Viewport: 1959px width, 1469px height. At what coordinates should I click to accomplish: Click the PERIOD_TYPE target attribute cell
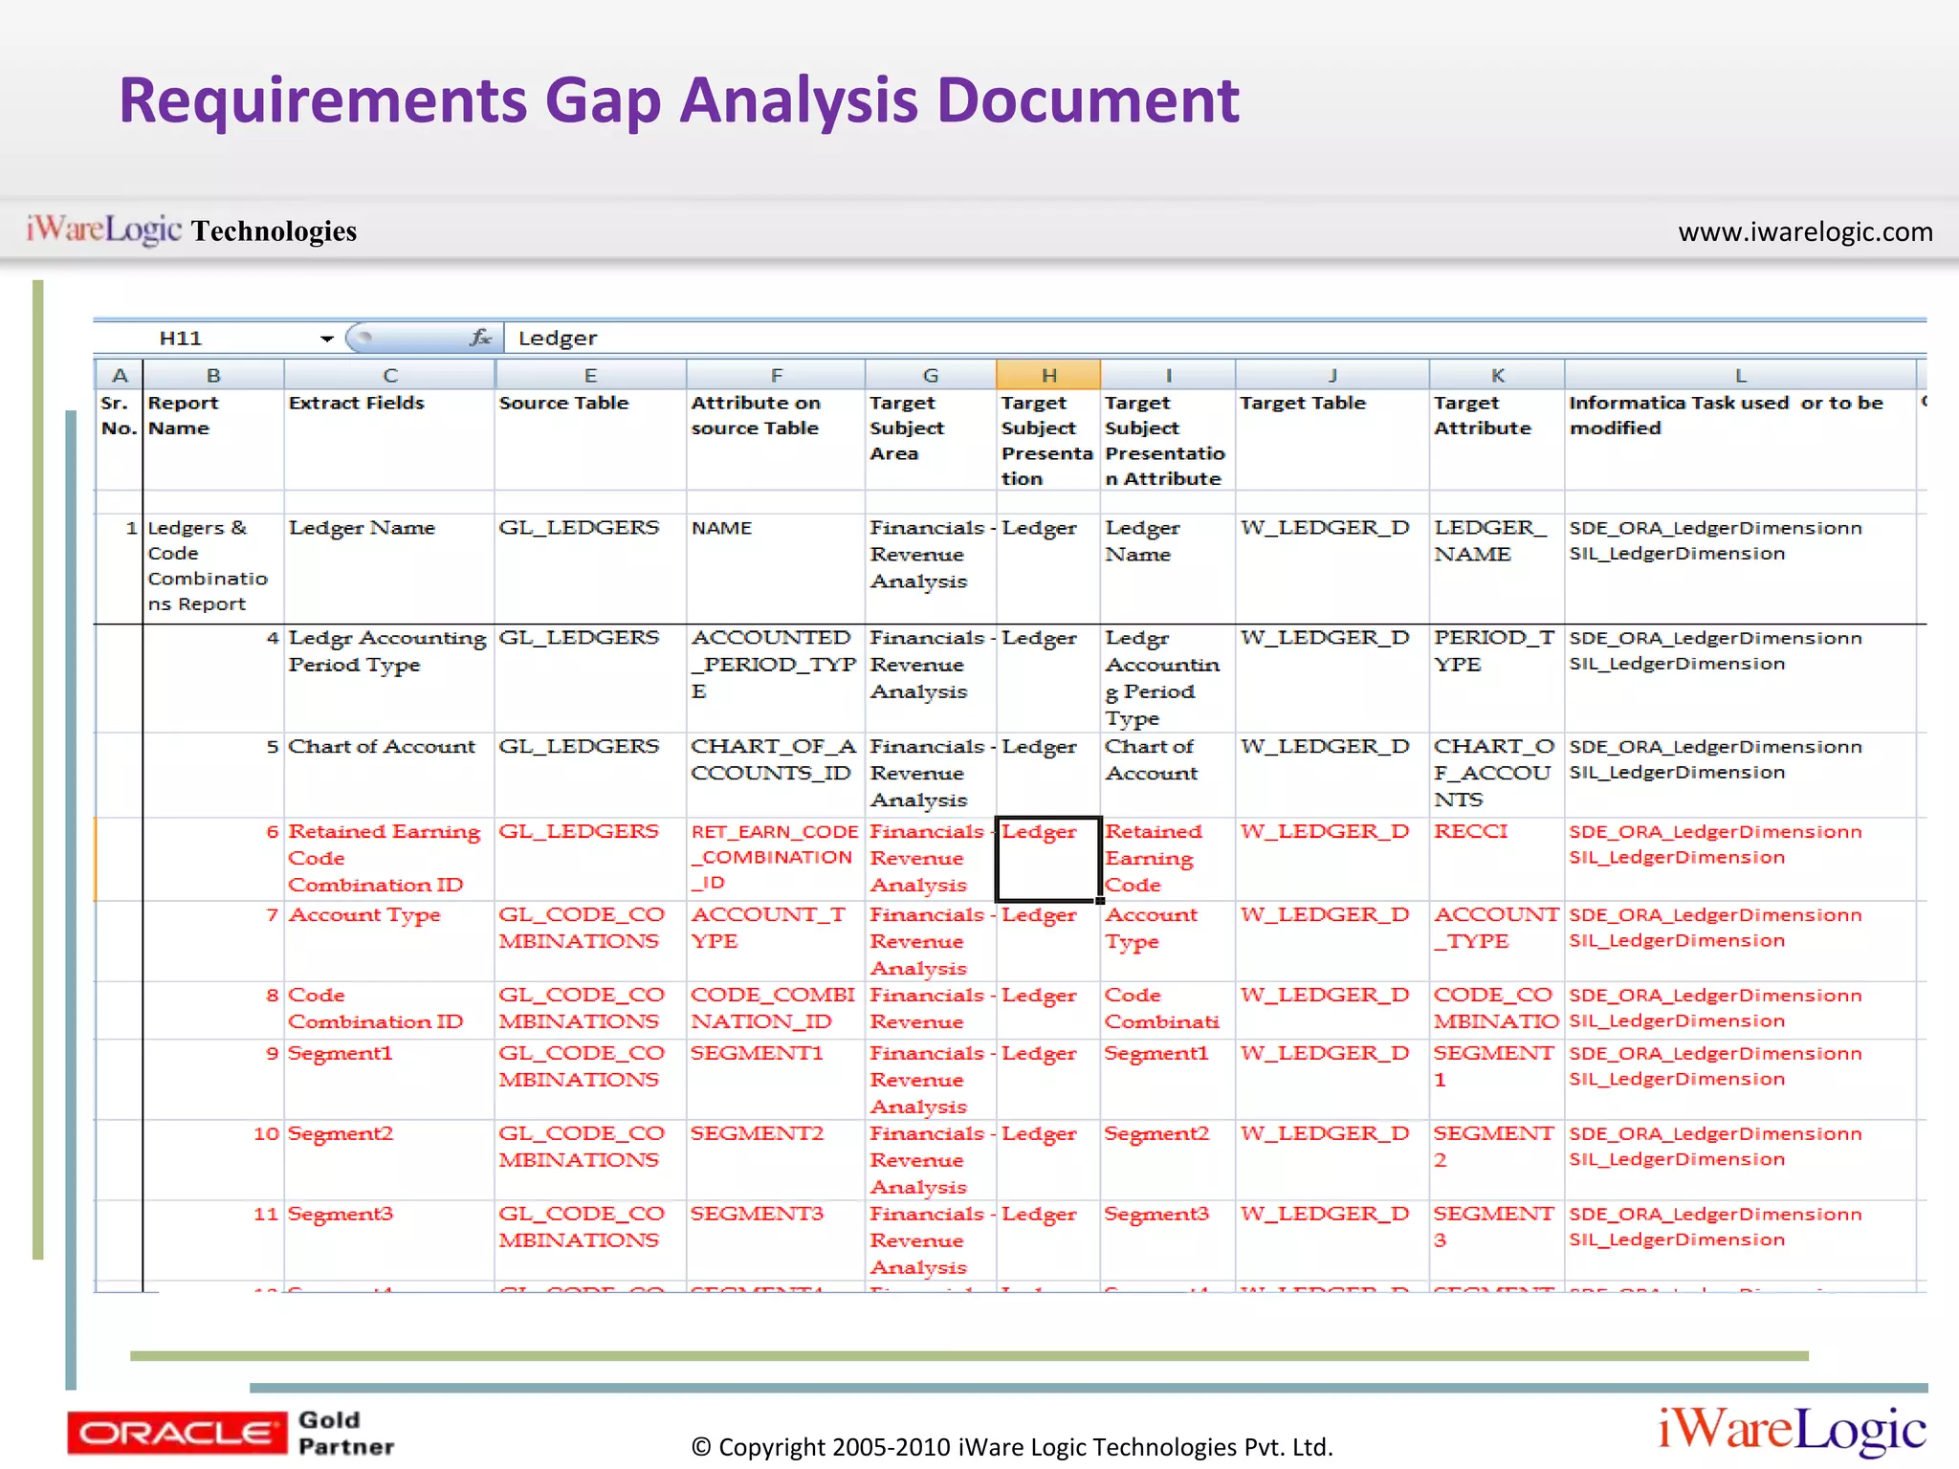1497,678
